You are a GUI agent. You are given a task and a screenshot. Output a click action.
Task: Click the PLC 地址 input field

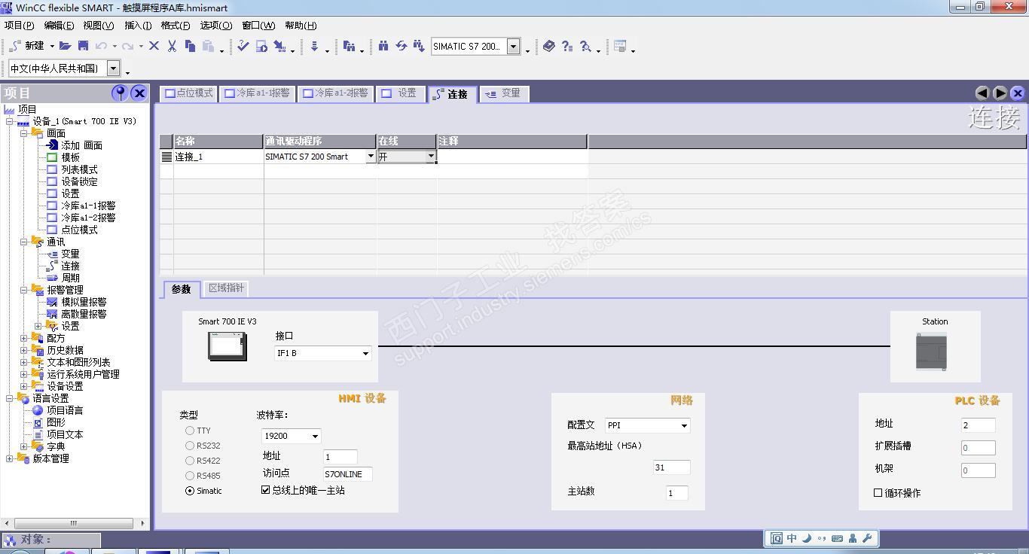coord(978,425)
